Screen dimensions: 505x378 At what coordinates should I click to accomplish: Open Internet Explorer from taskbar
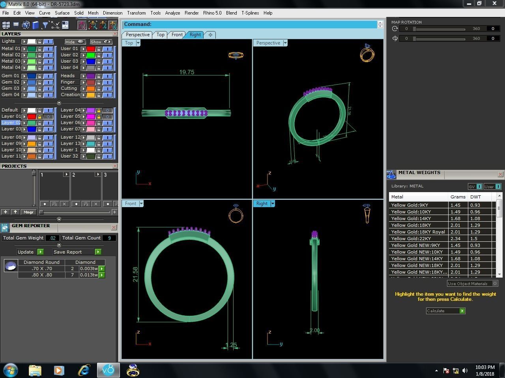pyautogui.click(x=84, y=370)
